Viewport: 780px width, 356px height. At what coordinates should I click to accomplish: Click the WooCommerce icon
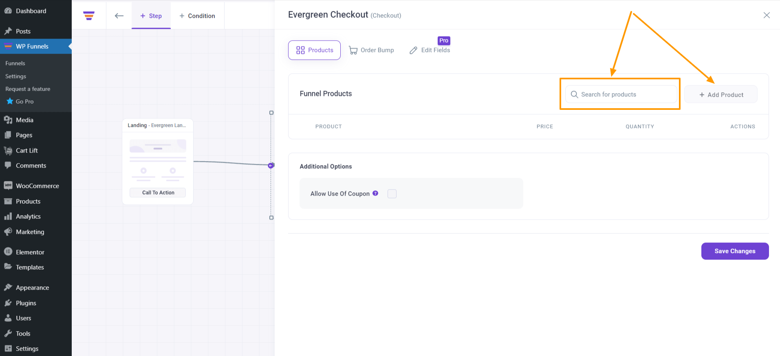(x=8, y=186)
